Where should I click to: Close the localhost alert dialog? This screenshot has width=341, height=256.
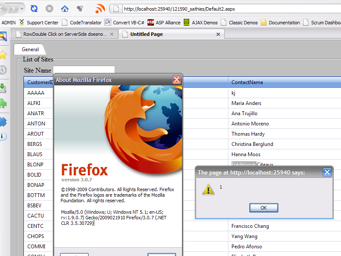[327, 172]
